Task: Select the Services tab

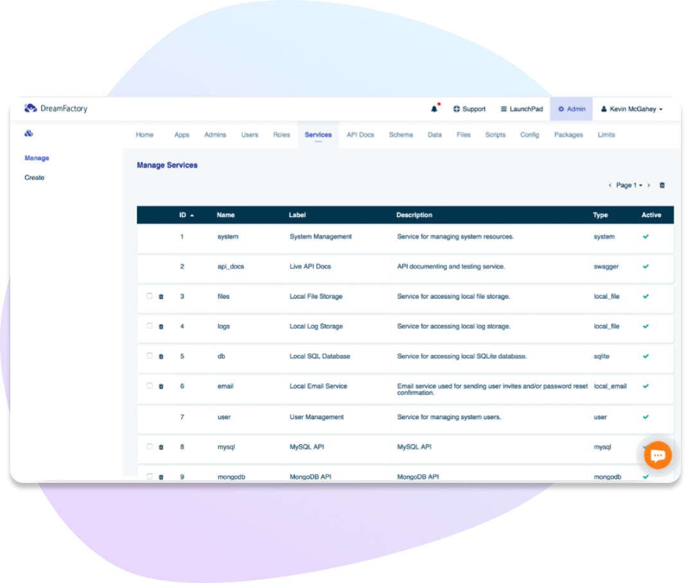Action: 318,135
